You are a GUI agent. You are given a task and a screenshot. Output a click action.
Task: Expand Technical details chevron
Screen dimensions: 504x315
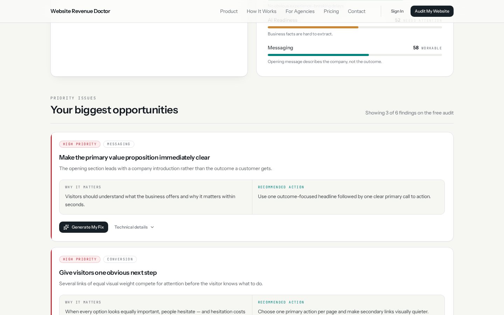pos(152,227)
